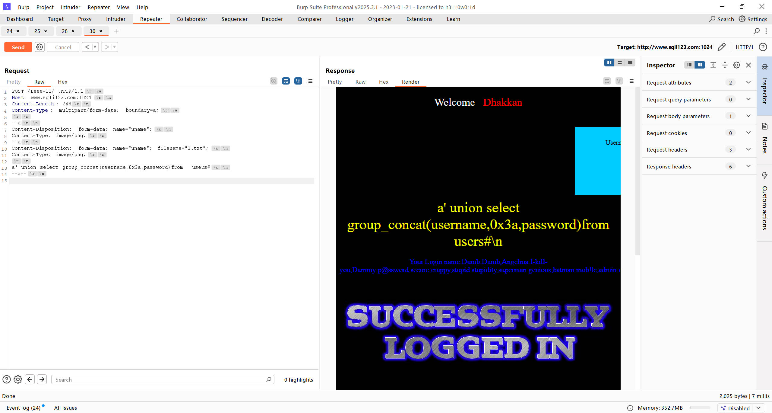Viewport: 772px width, 413px height.
Task: Expand Request headers section
Action: (x=699, y=150)
